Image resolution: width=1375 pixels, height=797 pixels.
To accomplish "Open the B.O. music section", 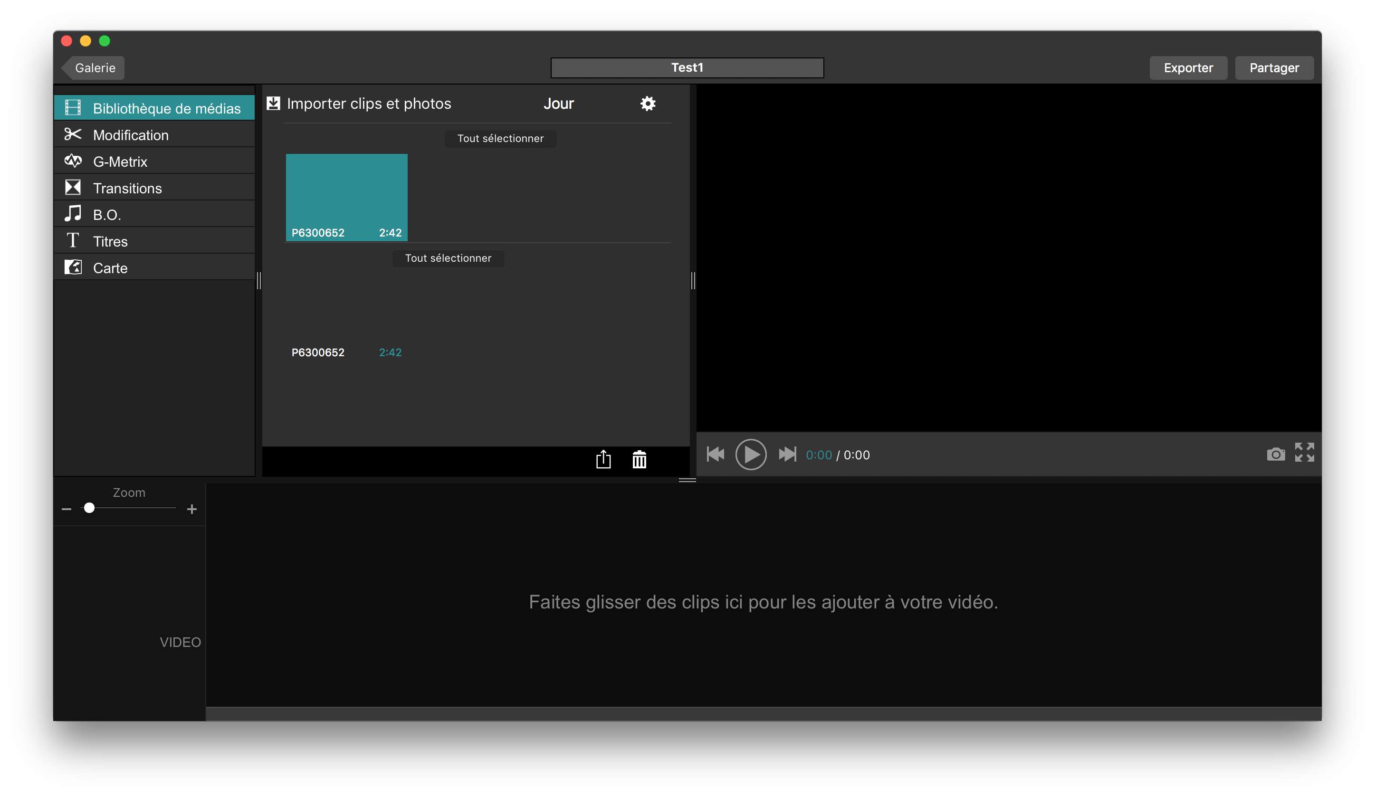I will pos(154,214).
